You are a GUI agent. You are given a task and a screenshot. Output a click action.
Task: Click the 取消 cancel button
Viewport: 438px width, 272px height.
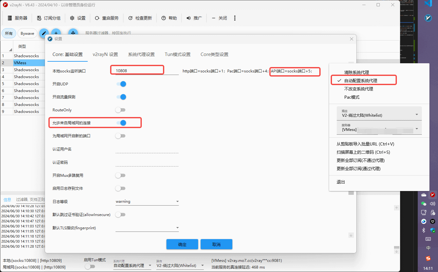(216, 244)
